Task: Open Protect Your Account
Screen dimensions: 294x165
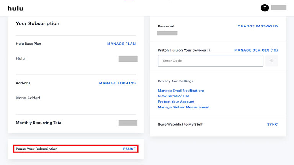Action: coord(176,102)
